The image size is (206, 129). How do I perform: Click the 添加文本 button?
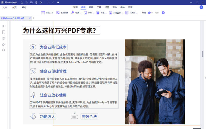[x=47, y=13]
